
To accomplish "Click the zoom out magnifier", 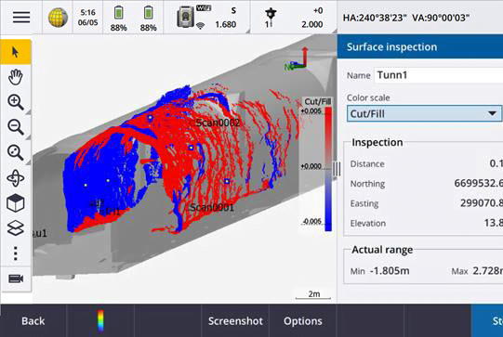I will tap(16, 127).
